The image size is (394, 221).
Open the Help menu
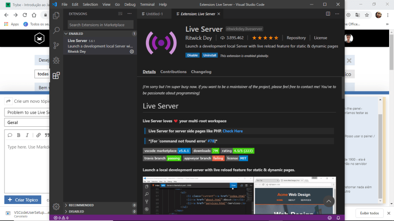click(x=163, y=4)
